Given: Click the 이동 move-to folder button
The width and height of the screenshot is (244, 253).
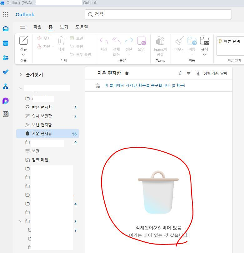Looking at the screenshot, I should 192,44.
